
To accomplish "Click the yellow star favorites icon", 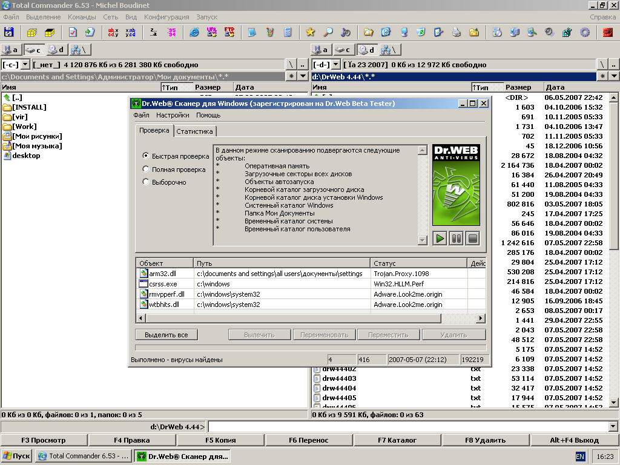I will [x=311, y=32].
